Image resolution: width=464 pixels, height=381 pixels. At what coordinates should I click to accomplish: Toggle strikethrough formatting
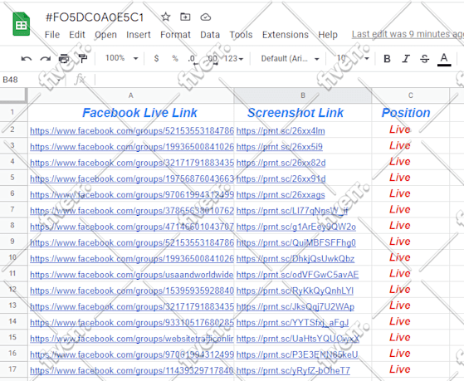425,59
